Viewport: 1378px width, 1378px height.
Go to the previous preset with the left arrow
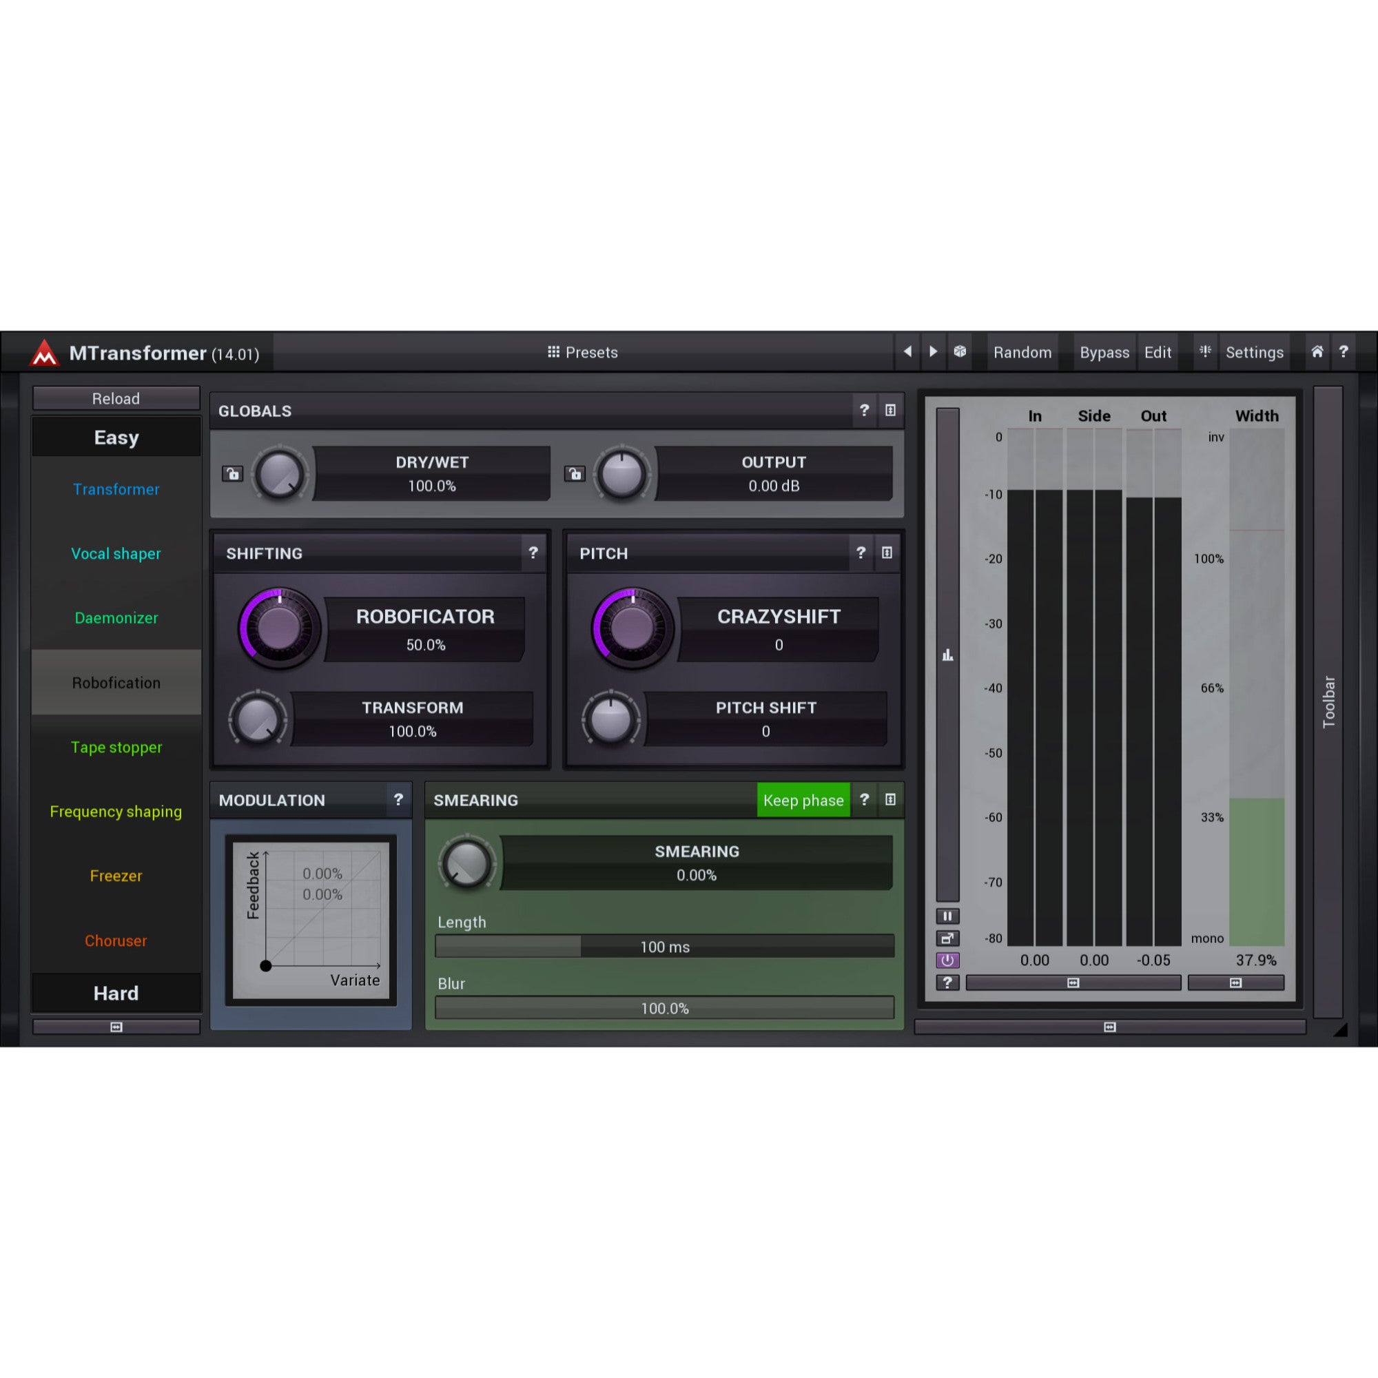(907, 351)
